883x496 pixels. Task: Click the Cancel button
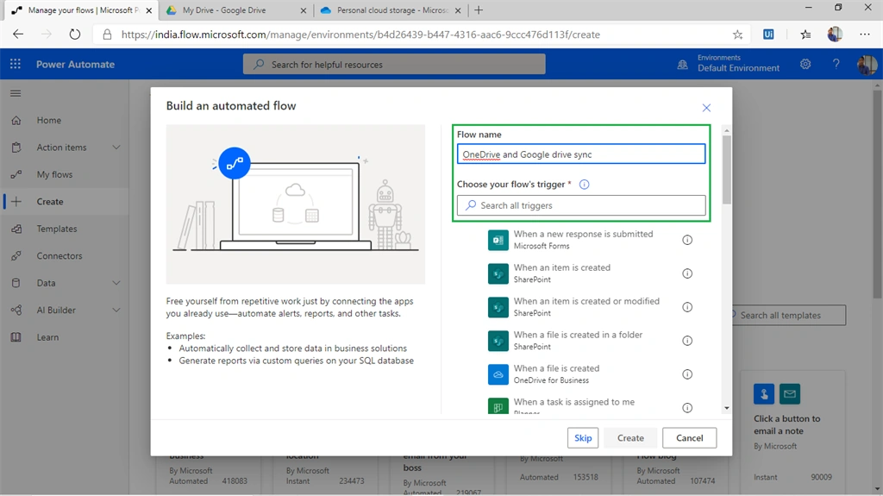pos(689,438)
